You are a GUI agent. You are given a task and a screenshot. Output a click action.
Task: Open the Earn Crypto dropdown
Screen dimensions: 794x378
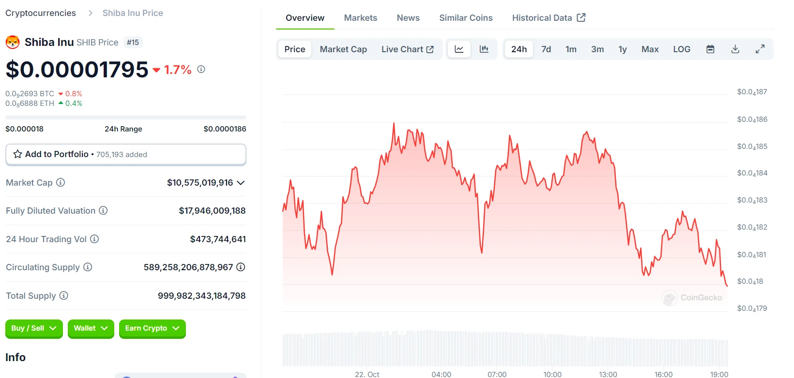click(153, 328)
